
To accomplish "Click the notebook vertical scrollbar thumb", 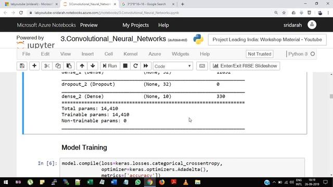I will 331,96.
